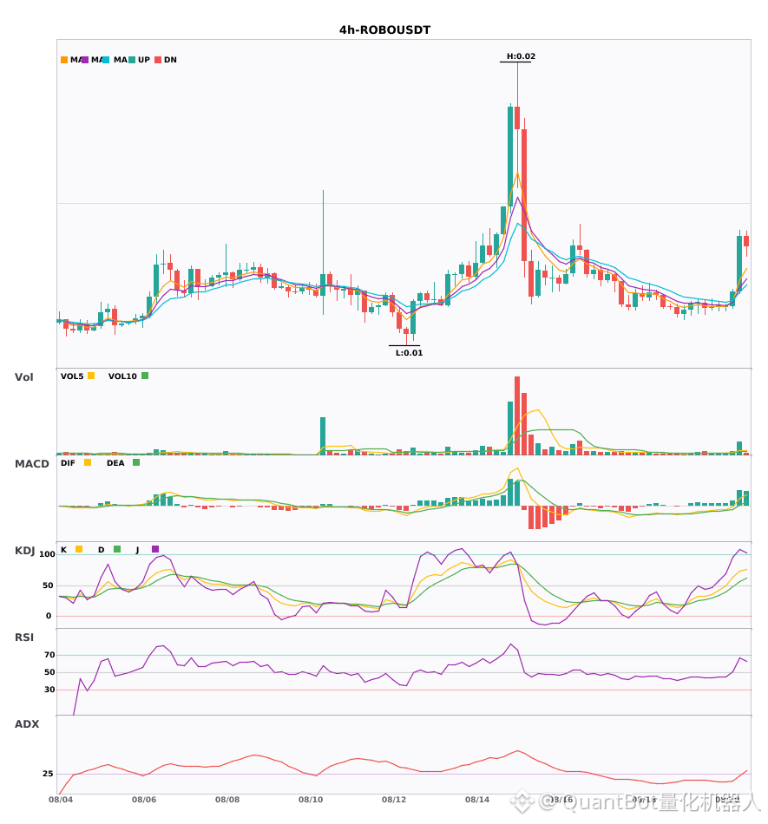Click the chart title 4h-ROBOUSDT
The image size is (768, 824).
384,30
